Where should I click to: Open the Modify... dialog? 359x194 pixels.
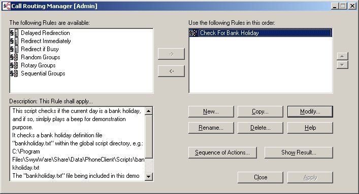[310, 111]
